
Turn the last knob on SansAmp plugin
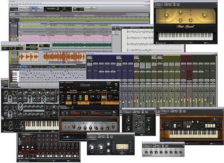tap(181, 152)
